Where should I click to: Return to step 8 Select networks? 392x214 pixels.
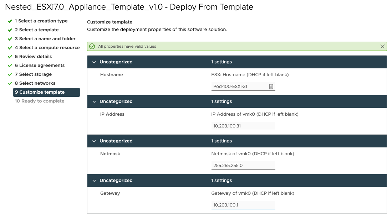coord(35,83)
